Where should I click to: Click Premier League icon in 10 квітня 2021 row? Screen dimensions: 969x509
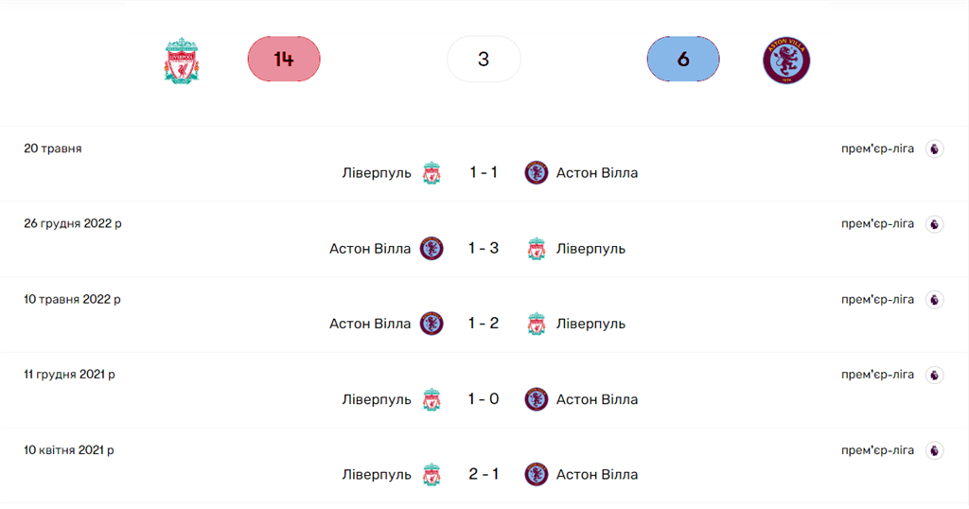click(x=934, y=450)
